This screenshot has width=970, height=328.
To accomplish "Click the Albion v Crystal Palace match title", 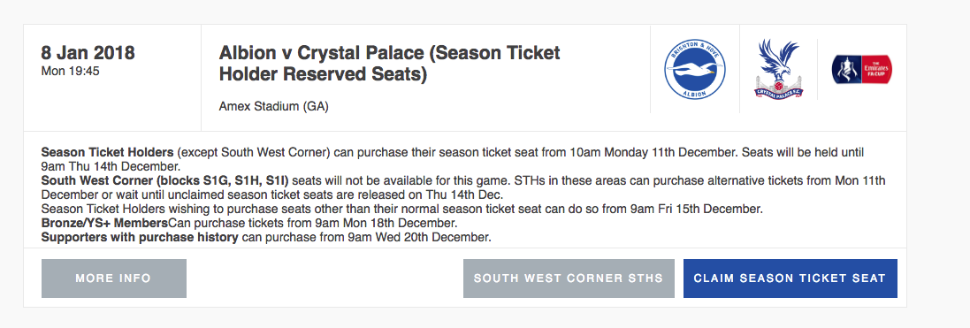I will [390, 63].
